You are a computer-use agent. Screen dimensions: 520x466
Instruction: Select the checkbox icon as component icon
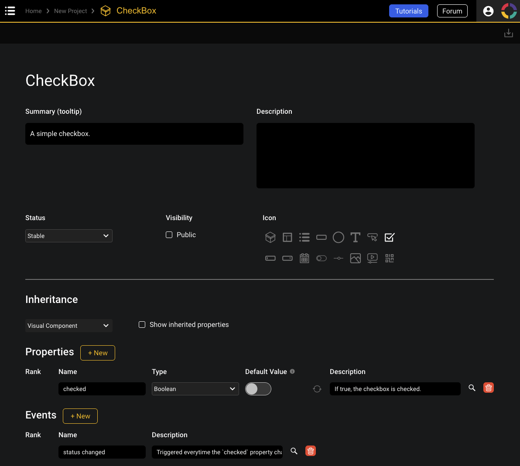click(x=389, y=237)
